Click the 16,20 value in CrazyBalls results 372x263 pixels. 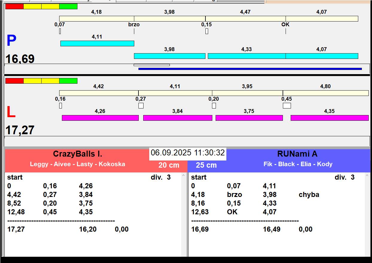tap(88, 229)
